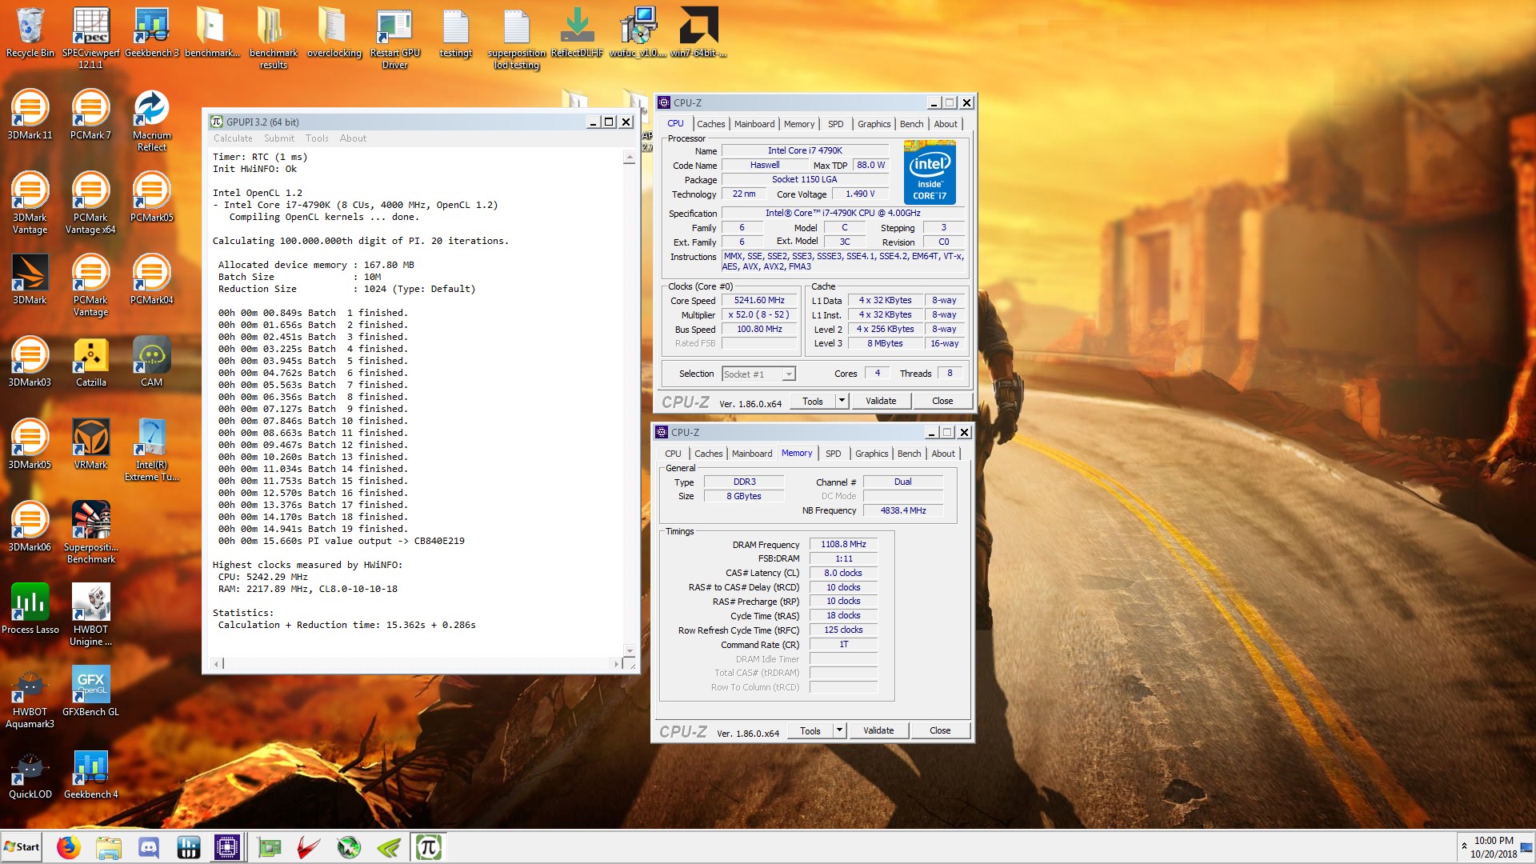Launch Restart GPU Driver shortcut
1536x864 pixels.
[x=394, y=37]
